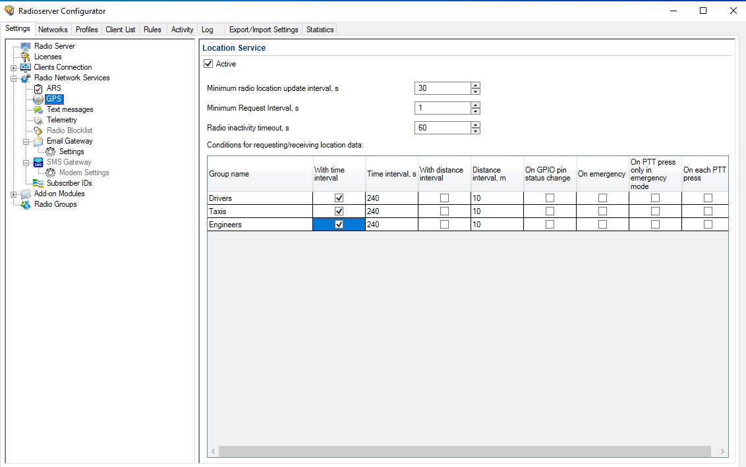Increase minimum radio location update interval
The image size is (746, 467).
coord(475,85)
